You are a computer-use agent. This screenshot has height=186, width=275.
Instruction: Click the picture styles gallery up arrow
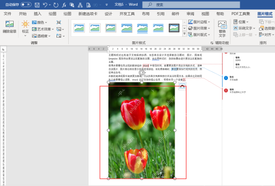coord(184,23)
